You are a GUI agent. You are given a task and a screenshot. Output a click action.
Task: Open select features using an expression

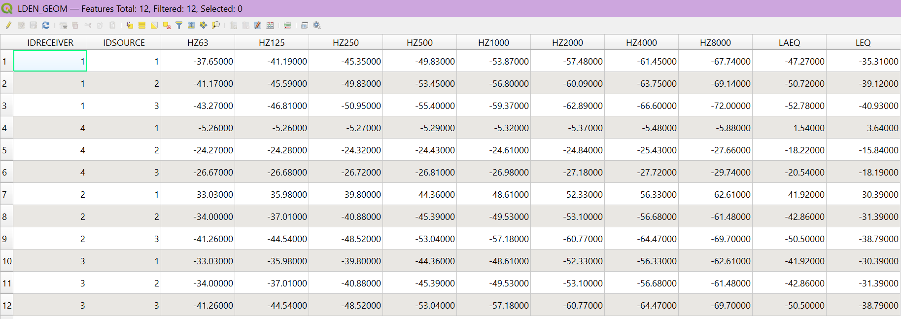point(130,25)
